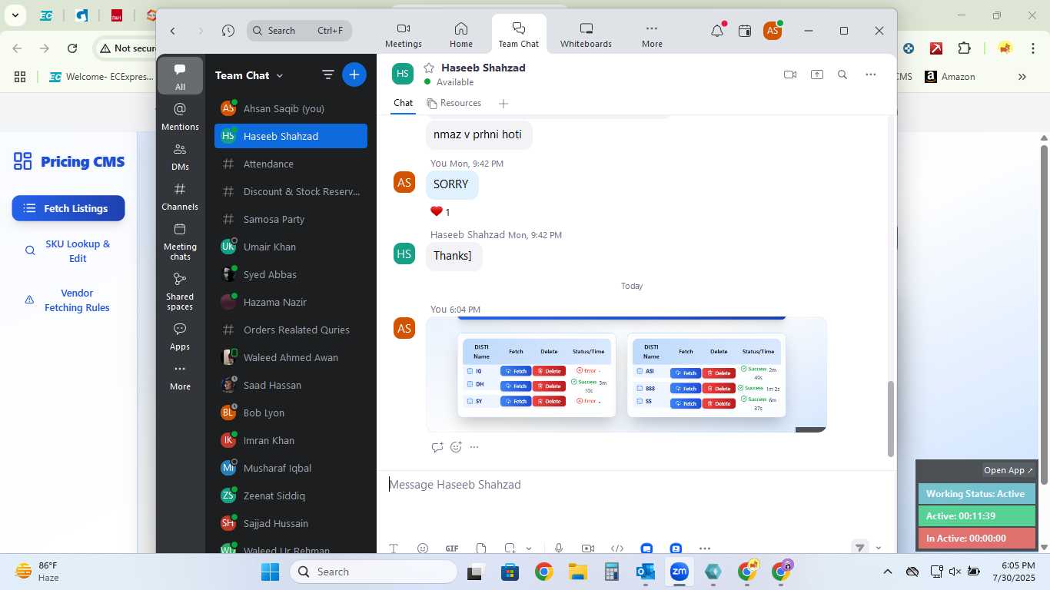
Task: Open Meeting chats in the sidebar
Action: click(x=180, y=241)
